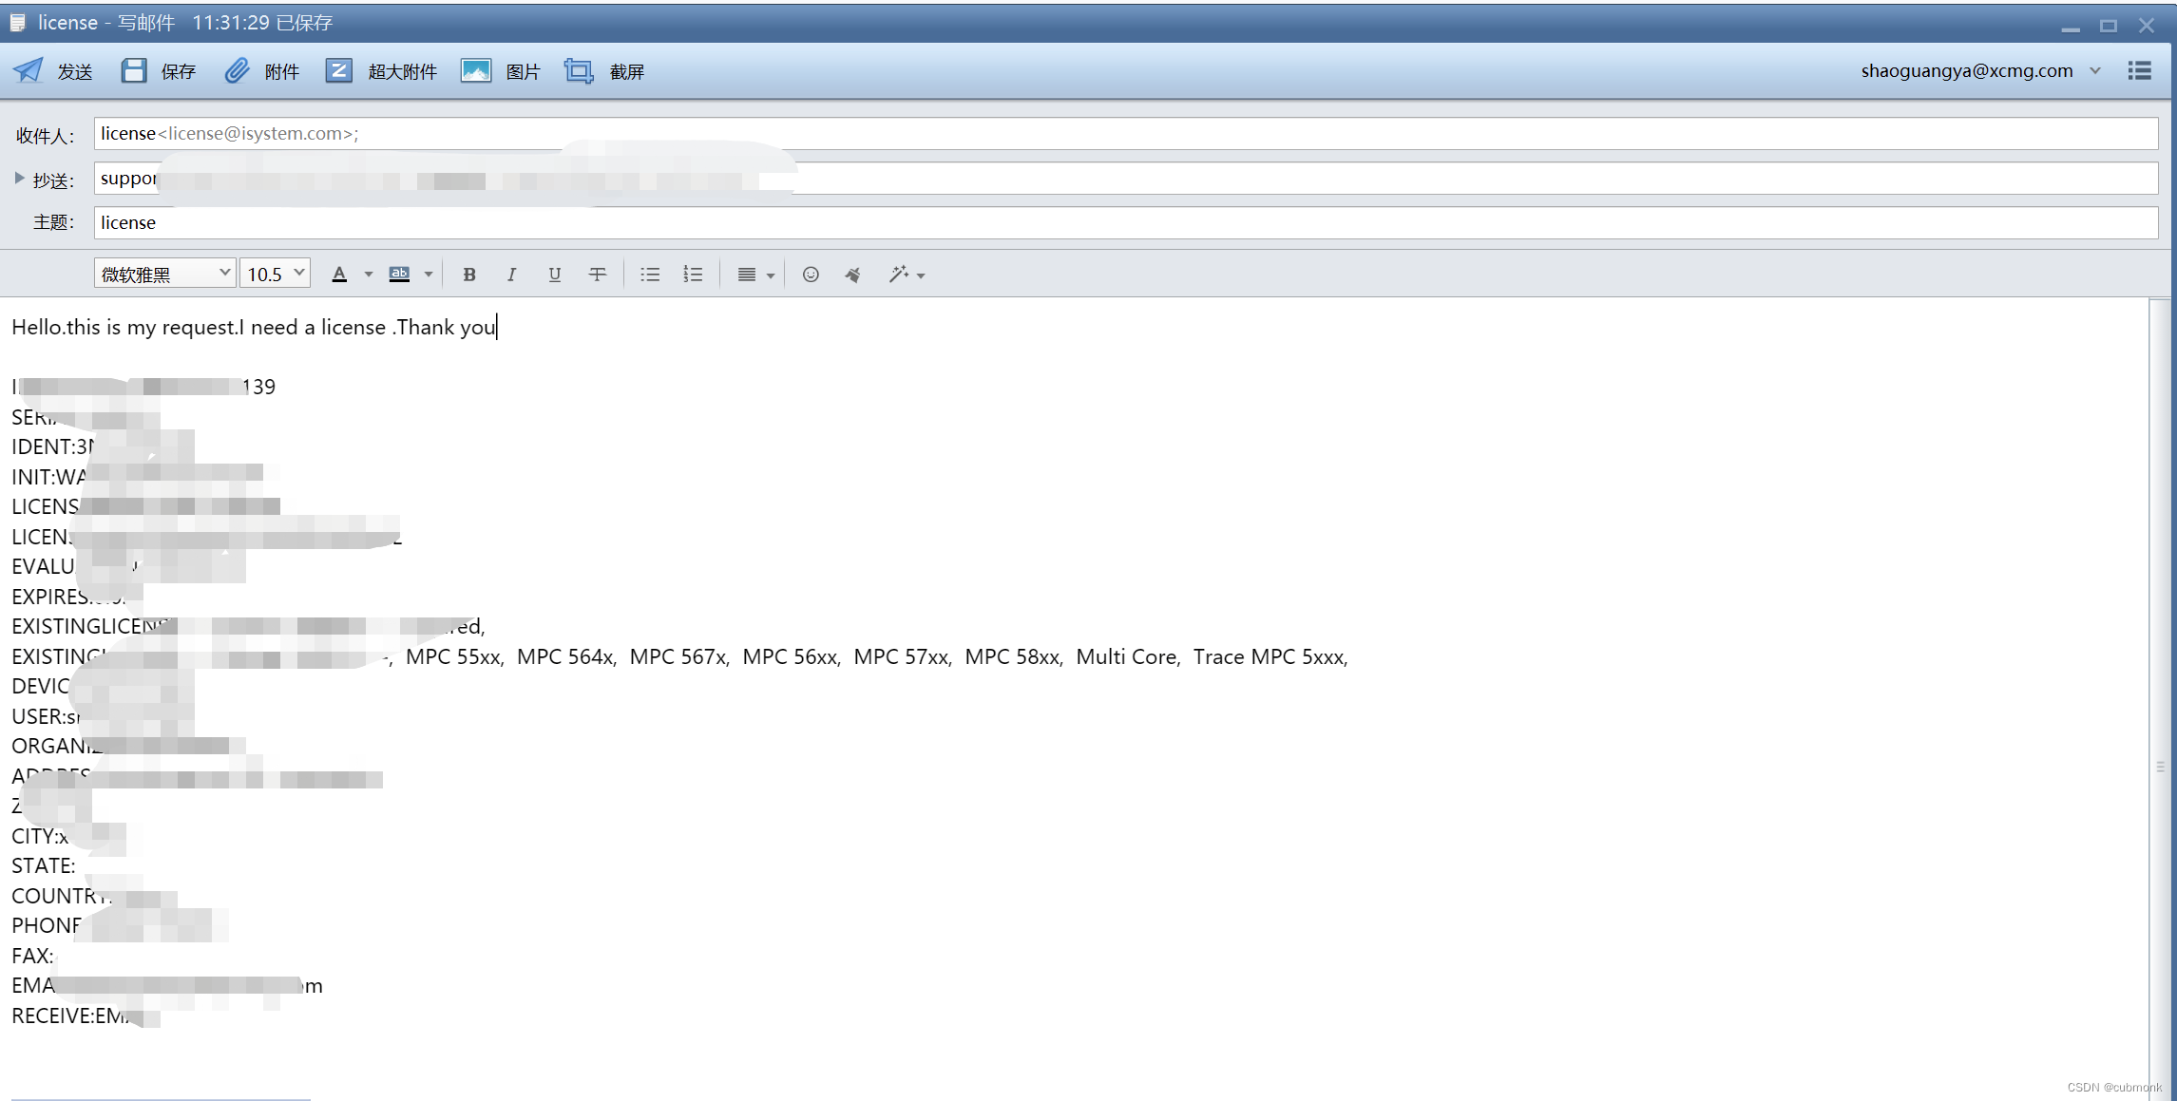The height and width of the screenshot is (1101, 2177).
Task: Insert an image with 图片
Action: [501, 71]
